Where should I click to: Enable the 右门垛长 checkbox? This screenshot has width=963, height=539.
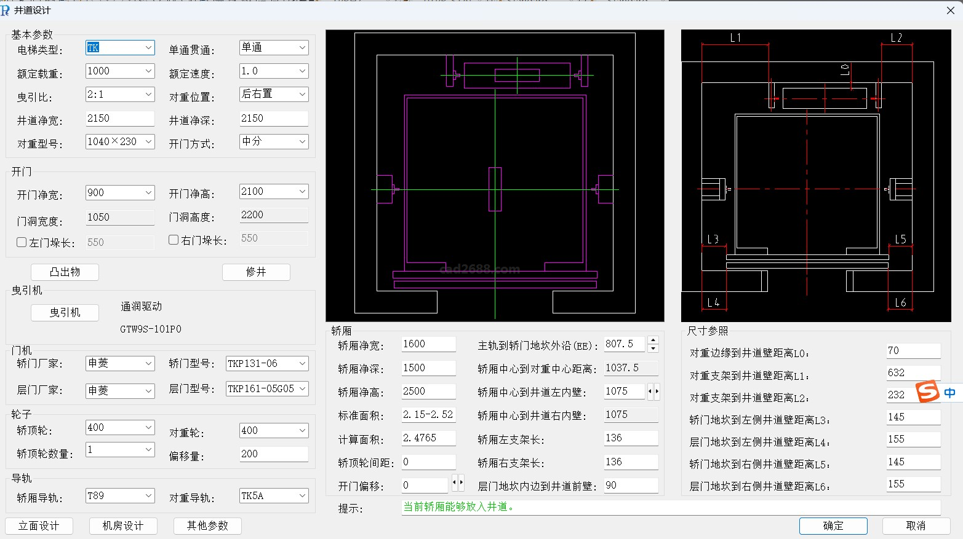point(174,240)
